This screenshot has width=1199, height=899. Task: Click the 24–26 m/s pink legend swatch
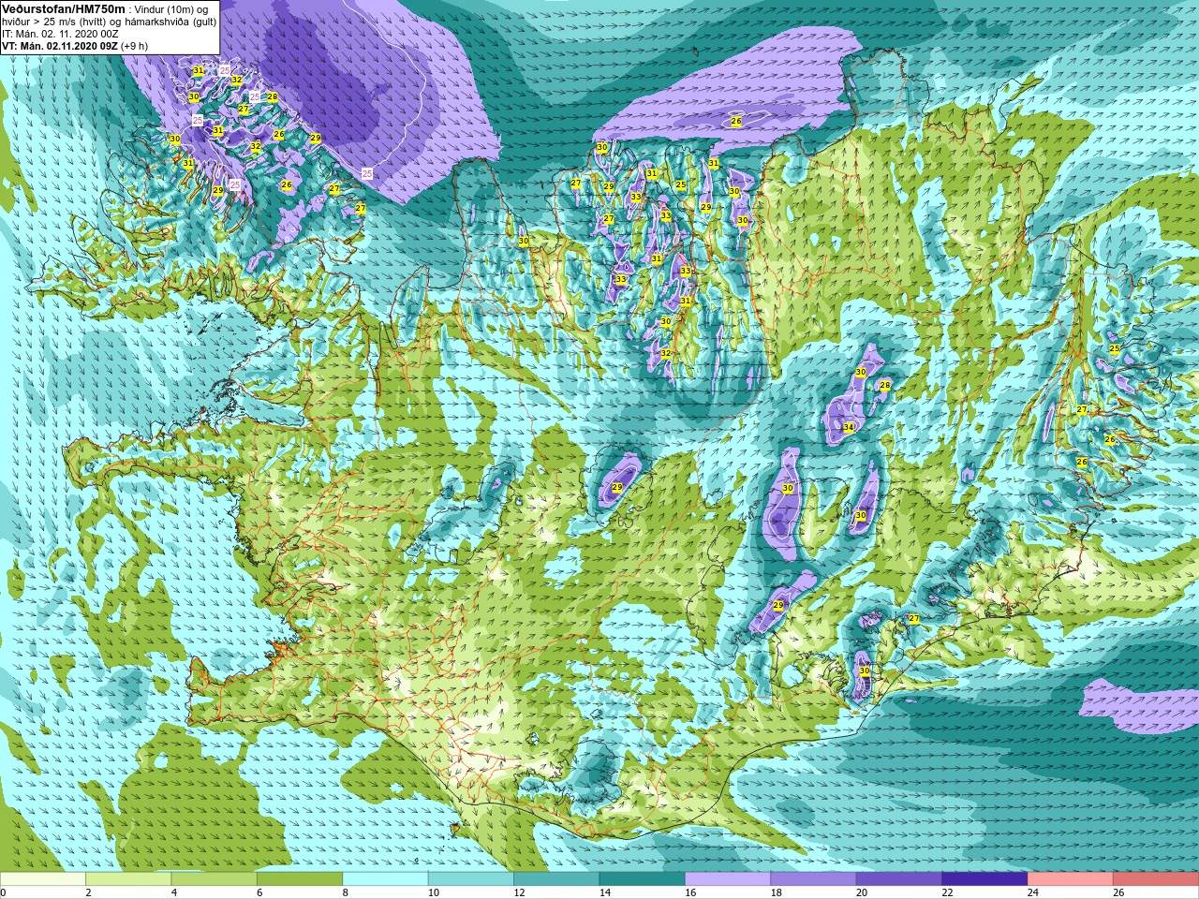[x=1071, y=879]
